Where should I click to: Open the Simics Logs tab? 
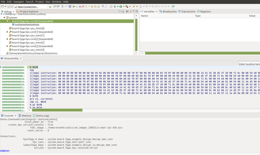coord(42,116)
